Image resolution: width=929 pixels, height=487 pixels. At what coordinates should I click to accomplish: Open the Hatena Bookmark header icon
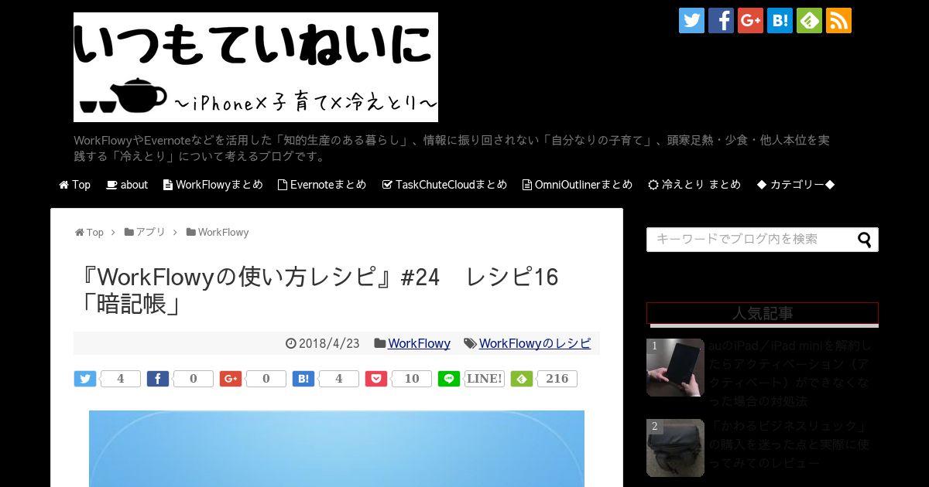pos(780,21)
